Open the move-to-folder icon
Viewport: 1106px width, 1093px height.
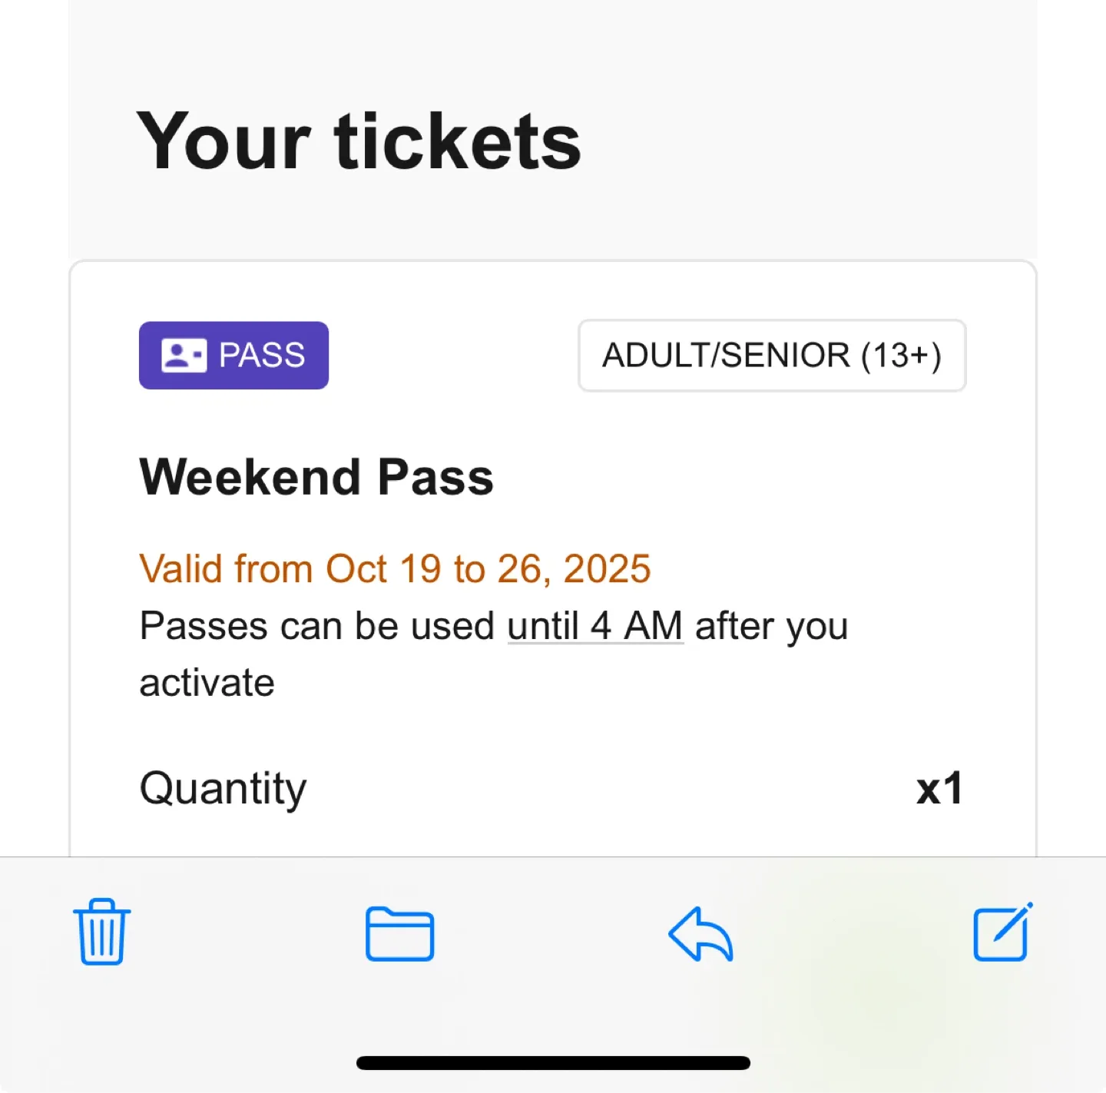(399, 934)
